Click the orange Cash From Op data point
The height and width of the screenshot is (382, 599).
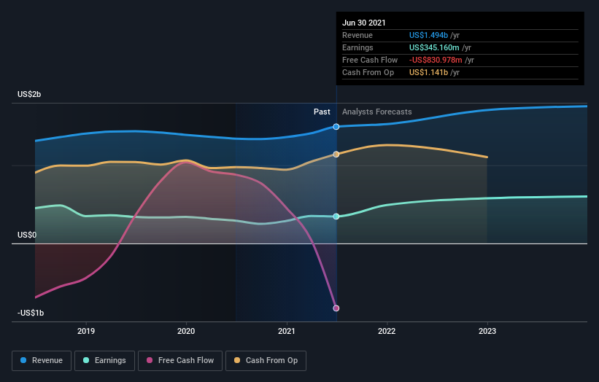point(336,154)
